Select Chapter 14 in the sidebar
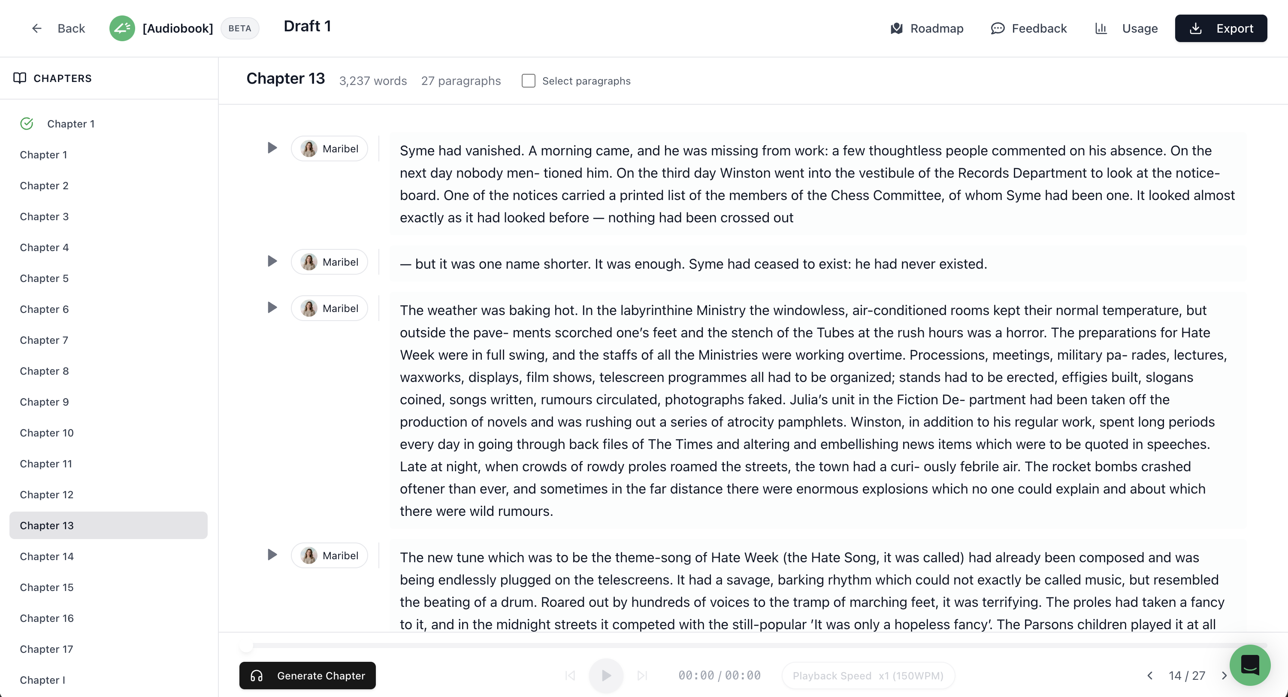 point(47,556)
